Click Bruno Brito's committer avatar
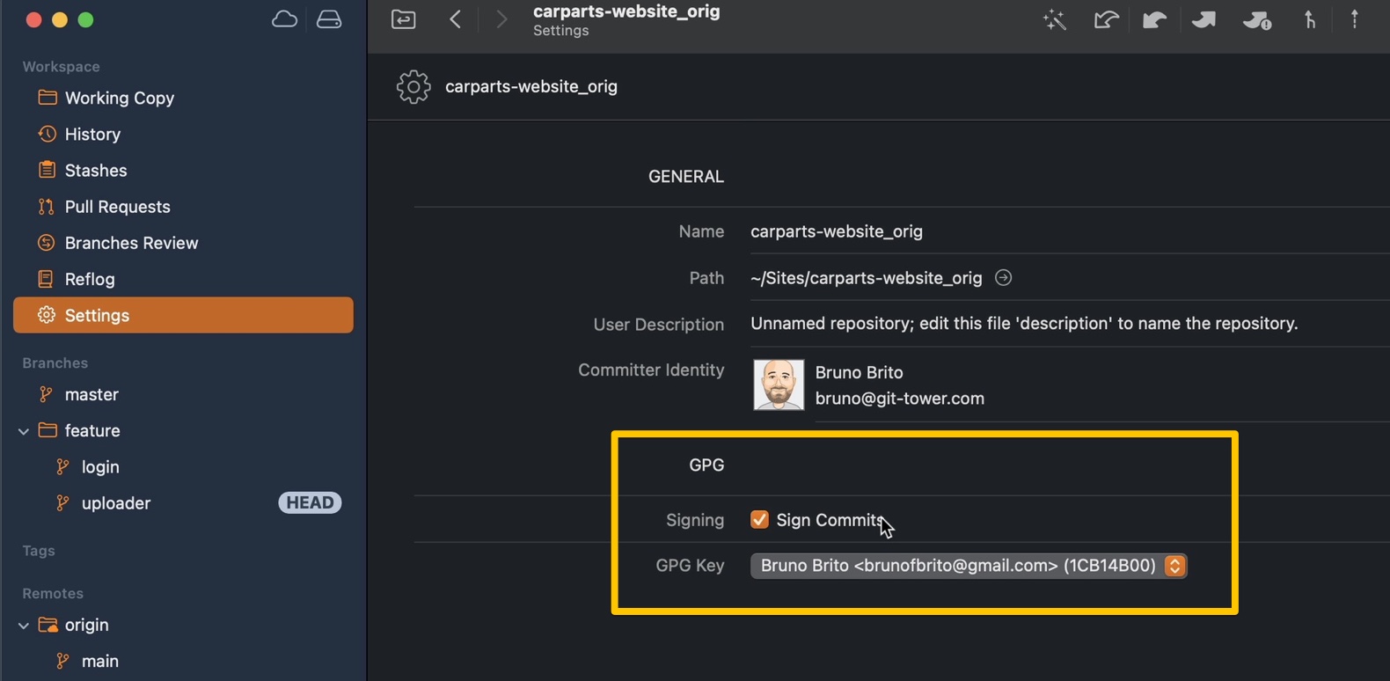This screenshot has height=681, width=1390. point(779,384)
